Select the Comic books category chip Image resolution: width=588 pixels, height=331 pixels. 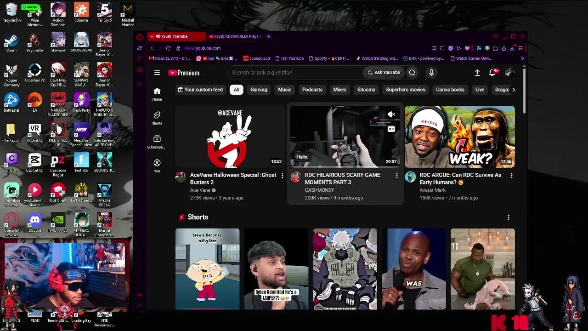coord(450,90)
